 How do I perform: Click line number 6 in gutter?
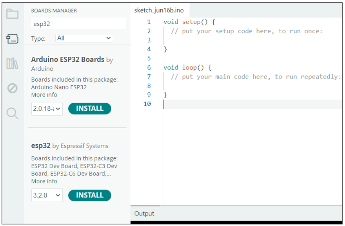click(149, 67)
